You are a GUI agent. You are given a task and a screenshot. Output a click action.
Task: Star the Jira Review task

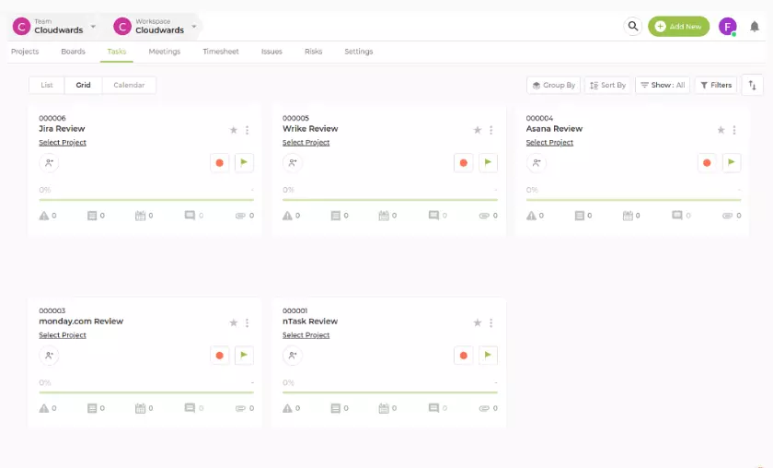(x=234, y=130)
